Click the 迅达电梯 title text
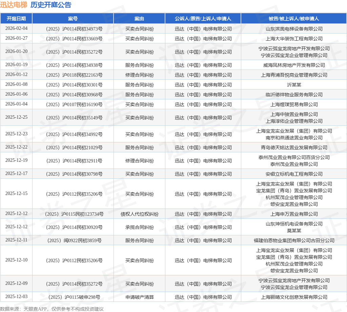 [14, 5]
